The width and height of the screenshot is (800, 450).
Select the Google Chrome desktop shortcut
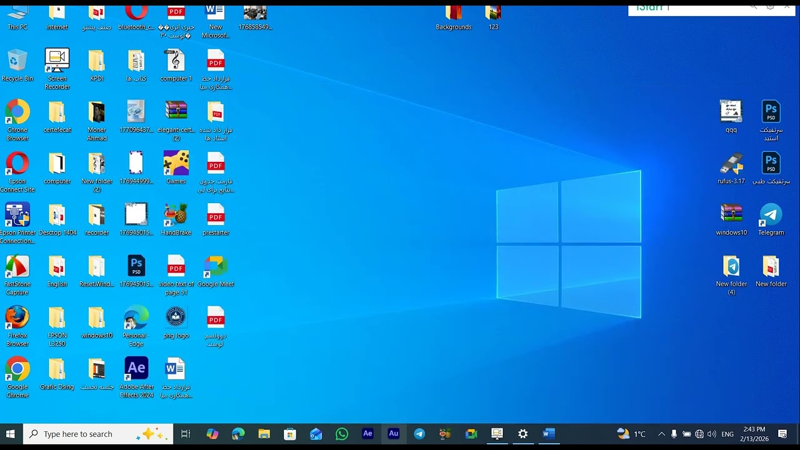click(17, 377)
